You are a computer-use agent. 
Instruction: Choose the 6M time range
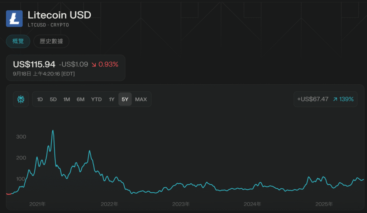[x=81, y=99]
